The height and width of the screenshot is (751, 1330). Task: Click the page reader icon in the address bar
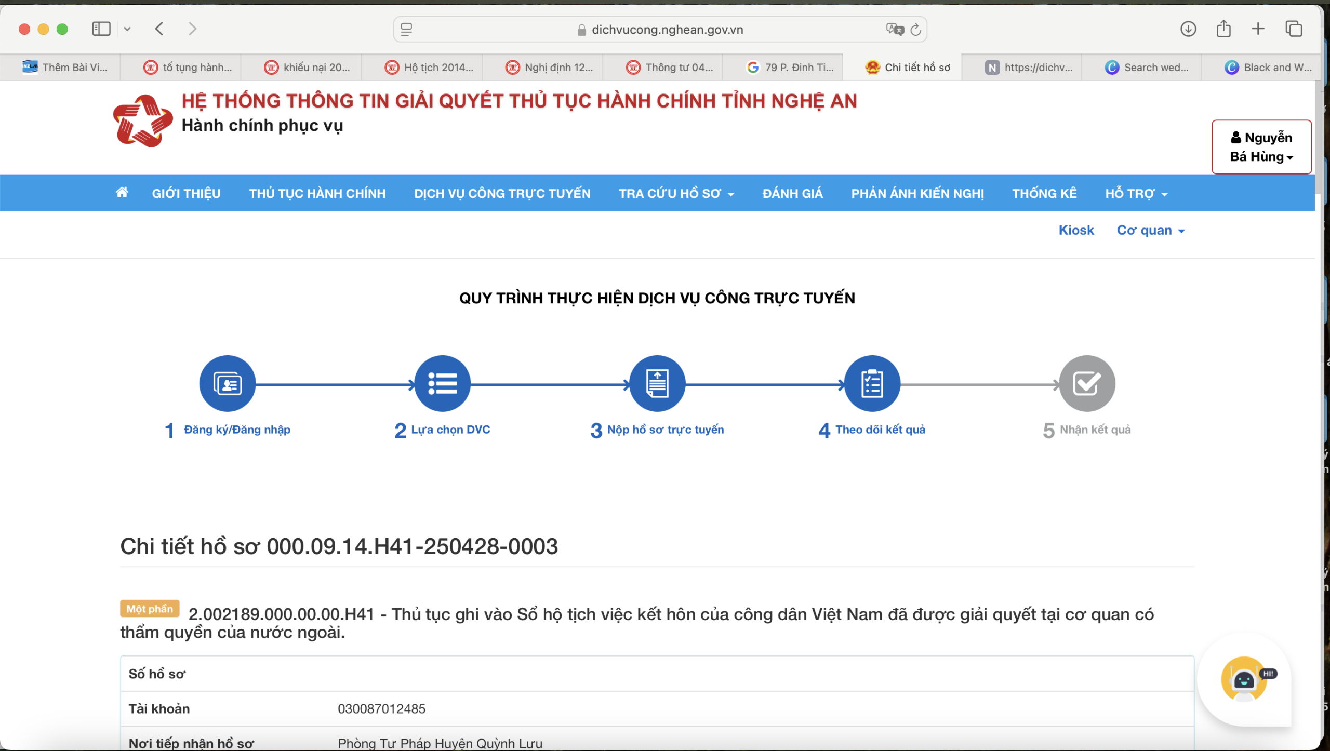pos(407,29)
